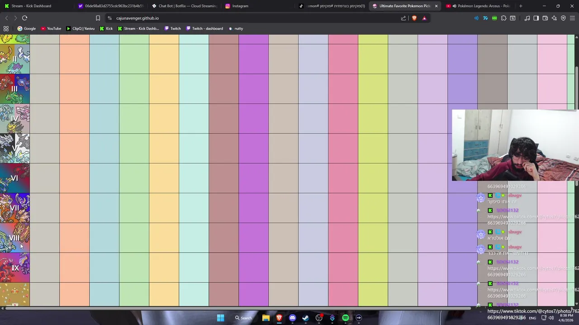The height and width of the screenshot is (325, 579).
Task: Open the YouTube bookmark
Action: point(51,28)
